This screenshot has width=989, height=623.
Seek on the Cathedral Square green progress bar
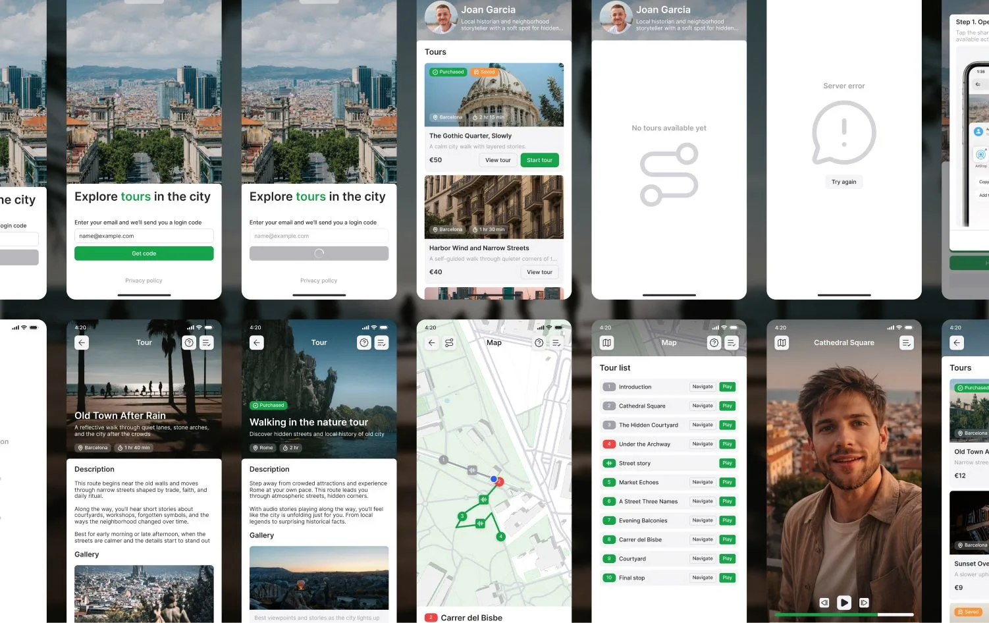click(844, 614)
